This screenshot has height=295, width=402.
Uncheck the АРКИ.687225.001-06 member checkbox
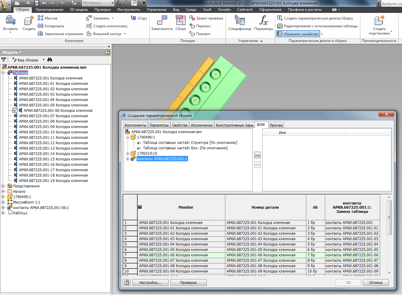(x=15, y=110)
